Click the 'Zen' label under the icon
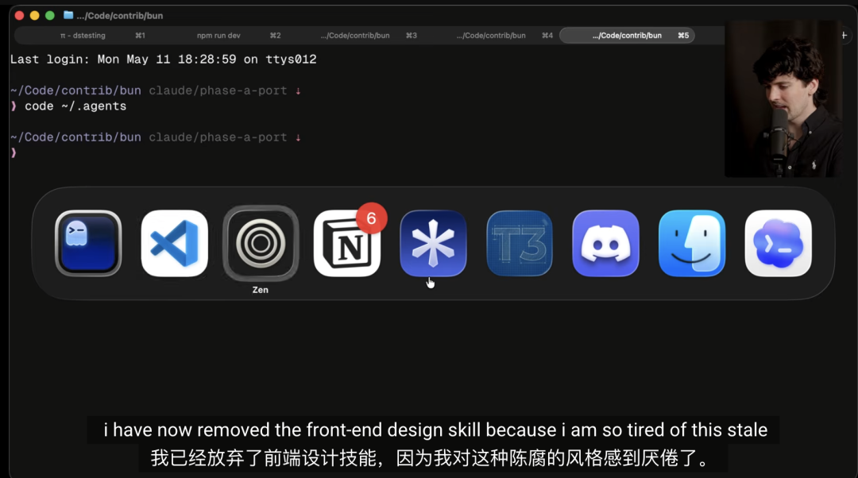The height and width of the screenshot is (478, 858). (x=261, y=290)
